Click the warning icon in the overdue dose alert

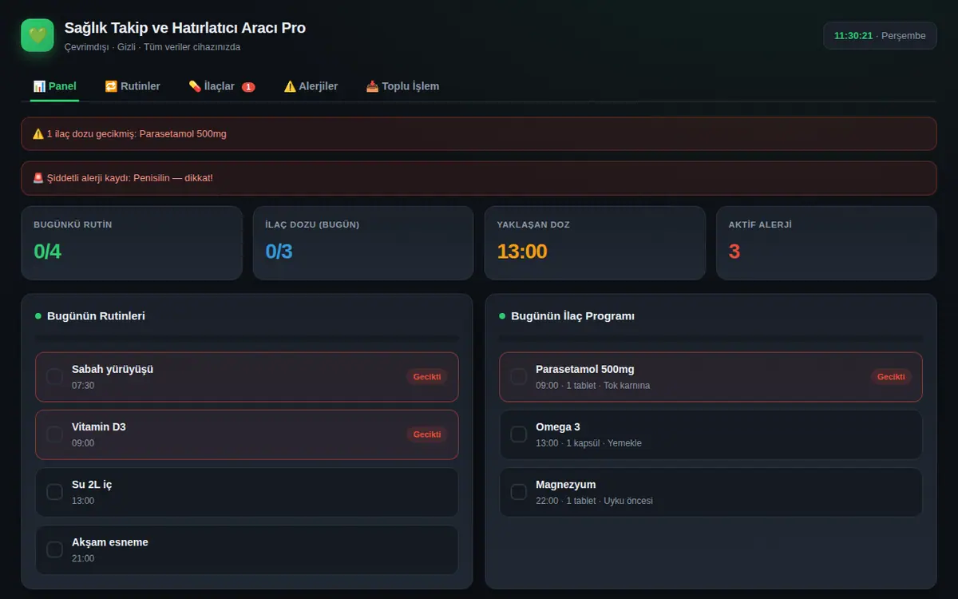click(38, 133)
